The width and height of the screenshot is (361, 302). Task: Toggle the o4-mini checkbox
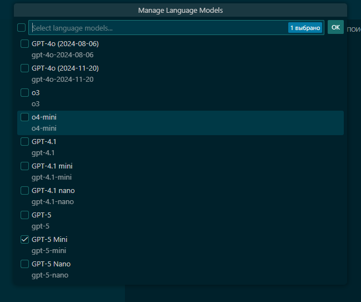click(x=24, y=117)
